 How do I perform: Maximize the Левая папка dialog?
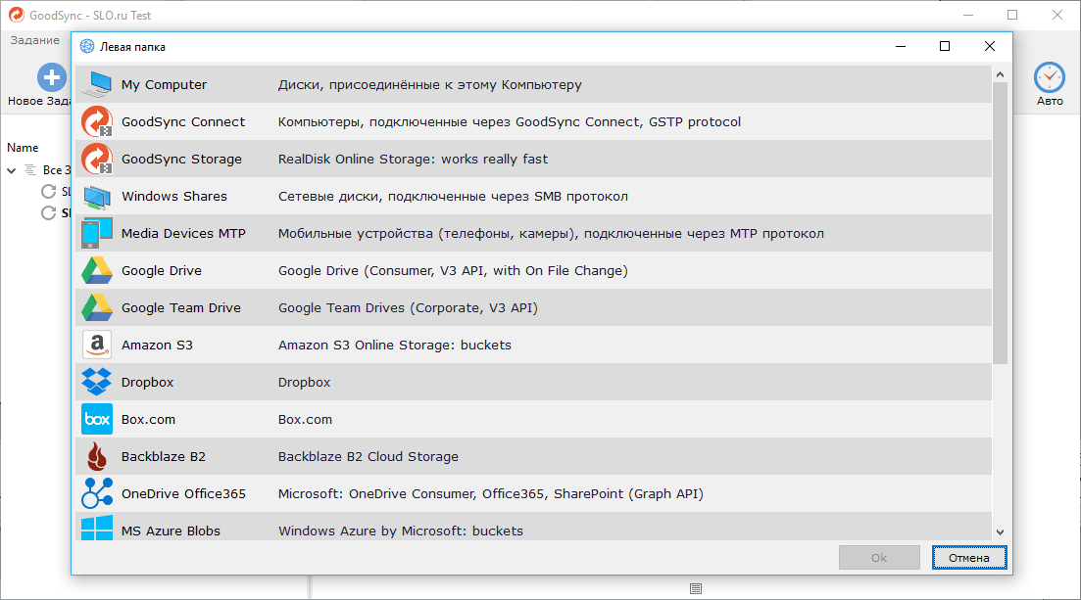point(945,46)
